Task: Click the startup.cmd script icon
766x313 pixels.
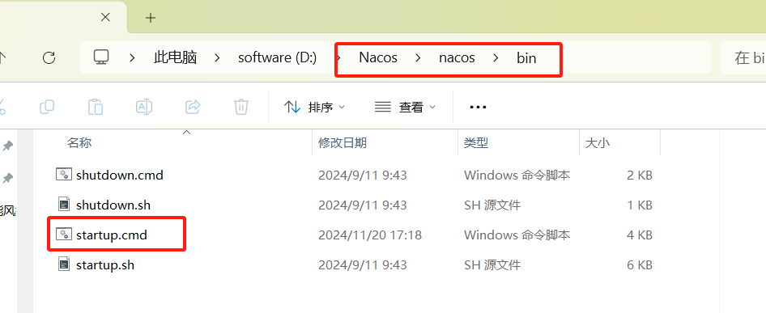Action: coord(63,235)
